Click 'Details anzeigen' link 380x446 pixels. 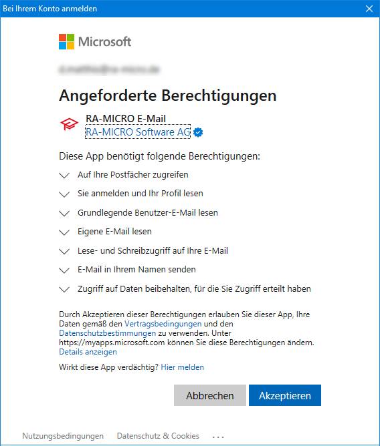[x=88, y=352]
